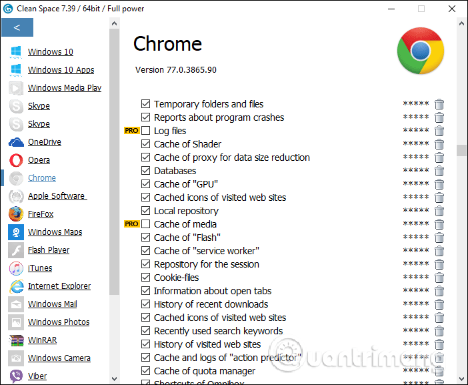The image size is (468, 385).
Task: Open the first Skype entry
Action: (39, 106)
